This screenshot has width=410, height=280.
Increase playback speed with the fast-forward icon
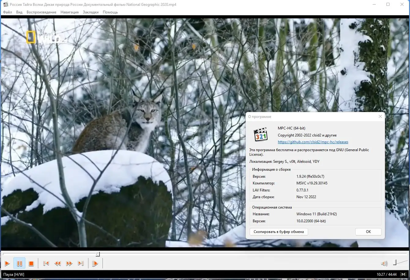coord(69,263)
